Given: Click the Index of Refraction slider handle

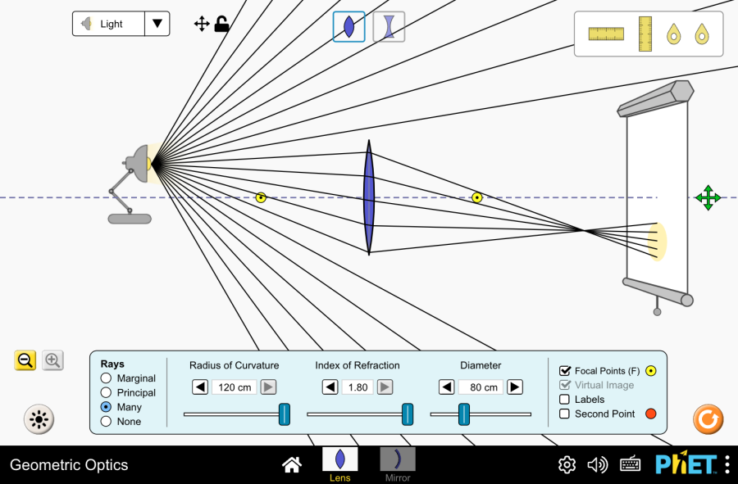Looking at the screenshot, I should pyautogui.click(x=408, y=414).
